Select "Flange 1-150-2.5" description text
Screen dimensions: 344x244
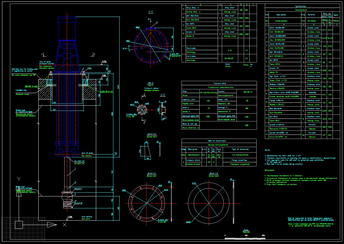(276, 101)
